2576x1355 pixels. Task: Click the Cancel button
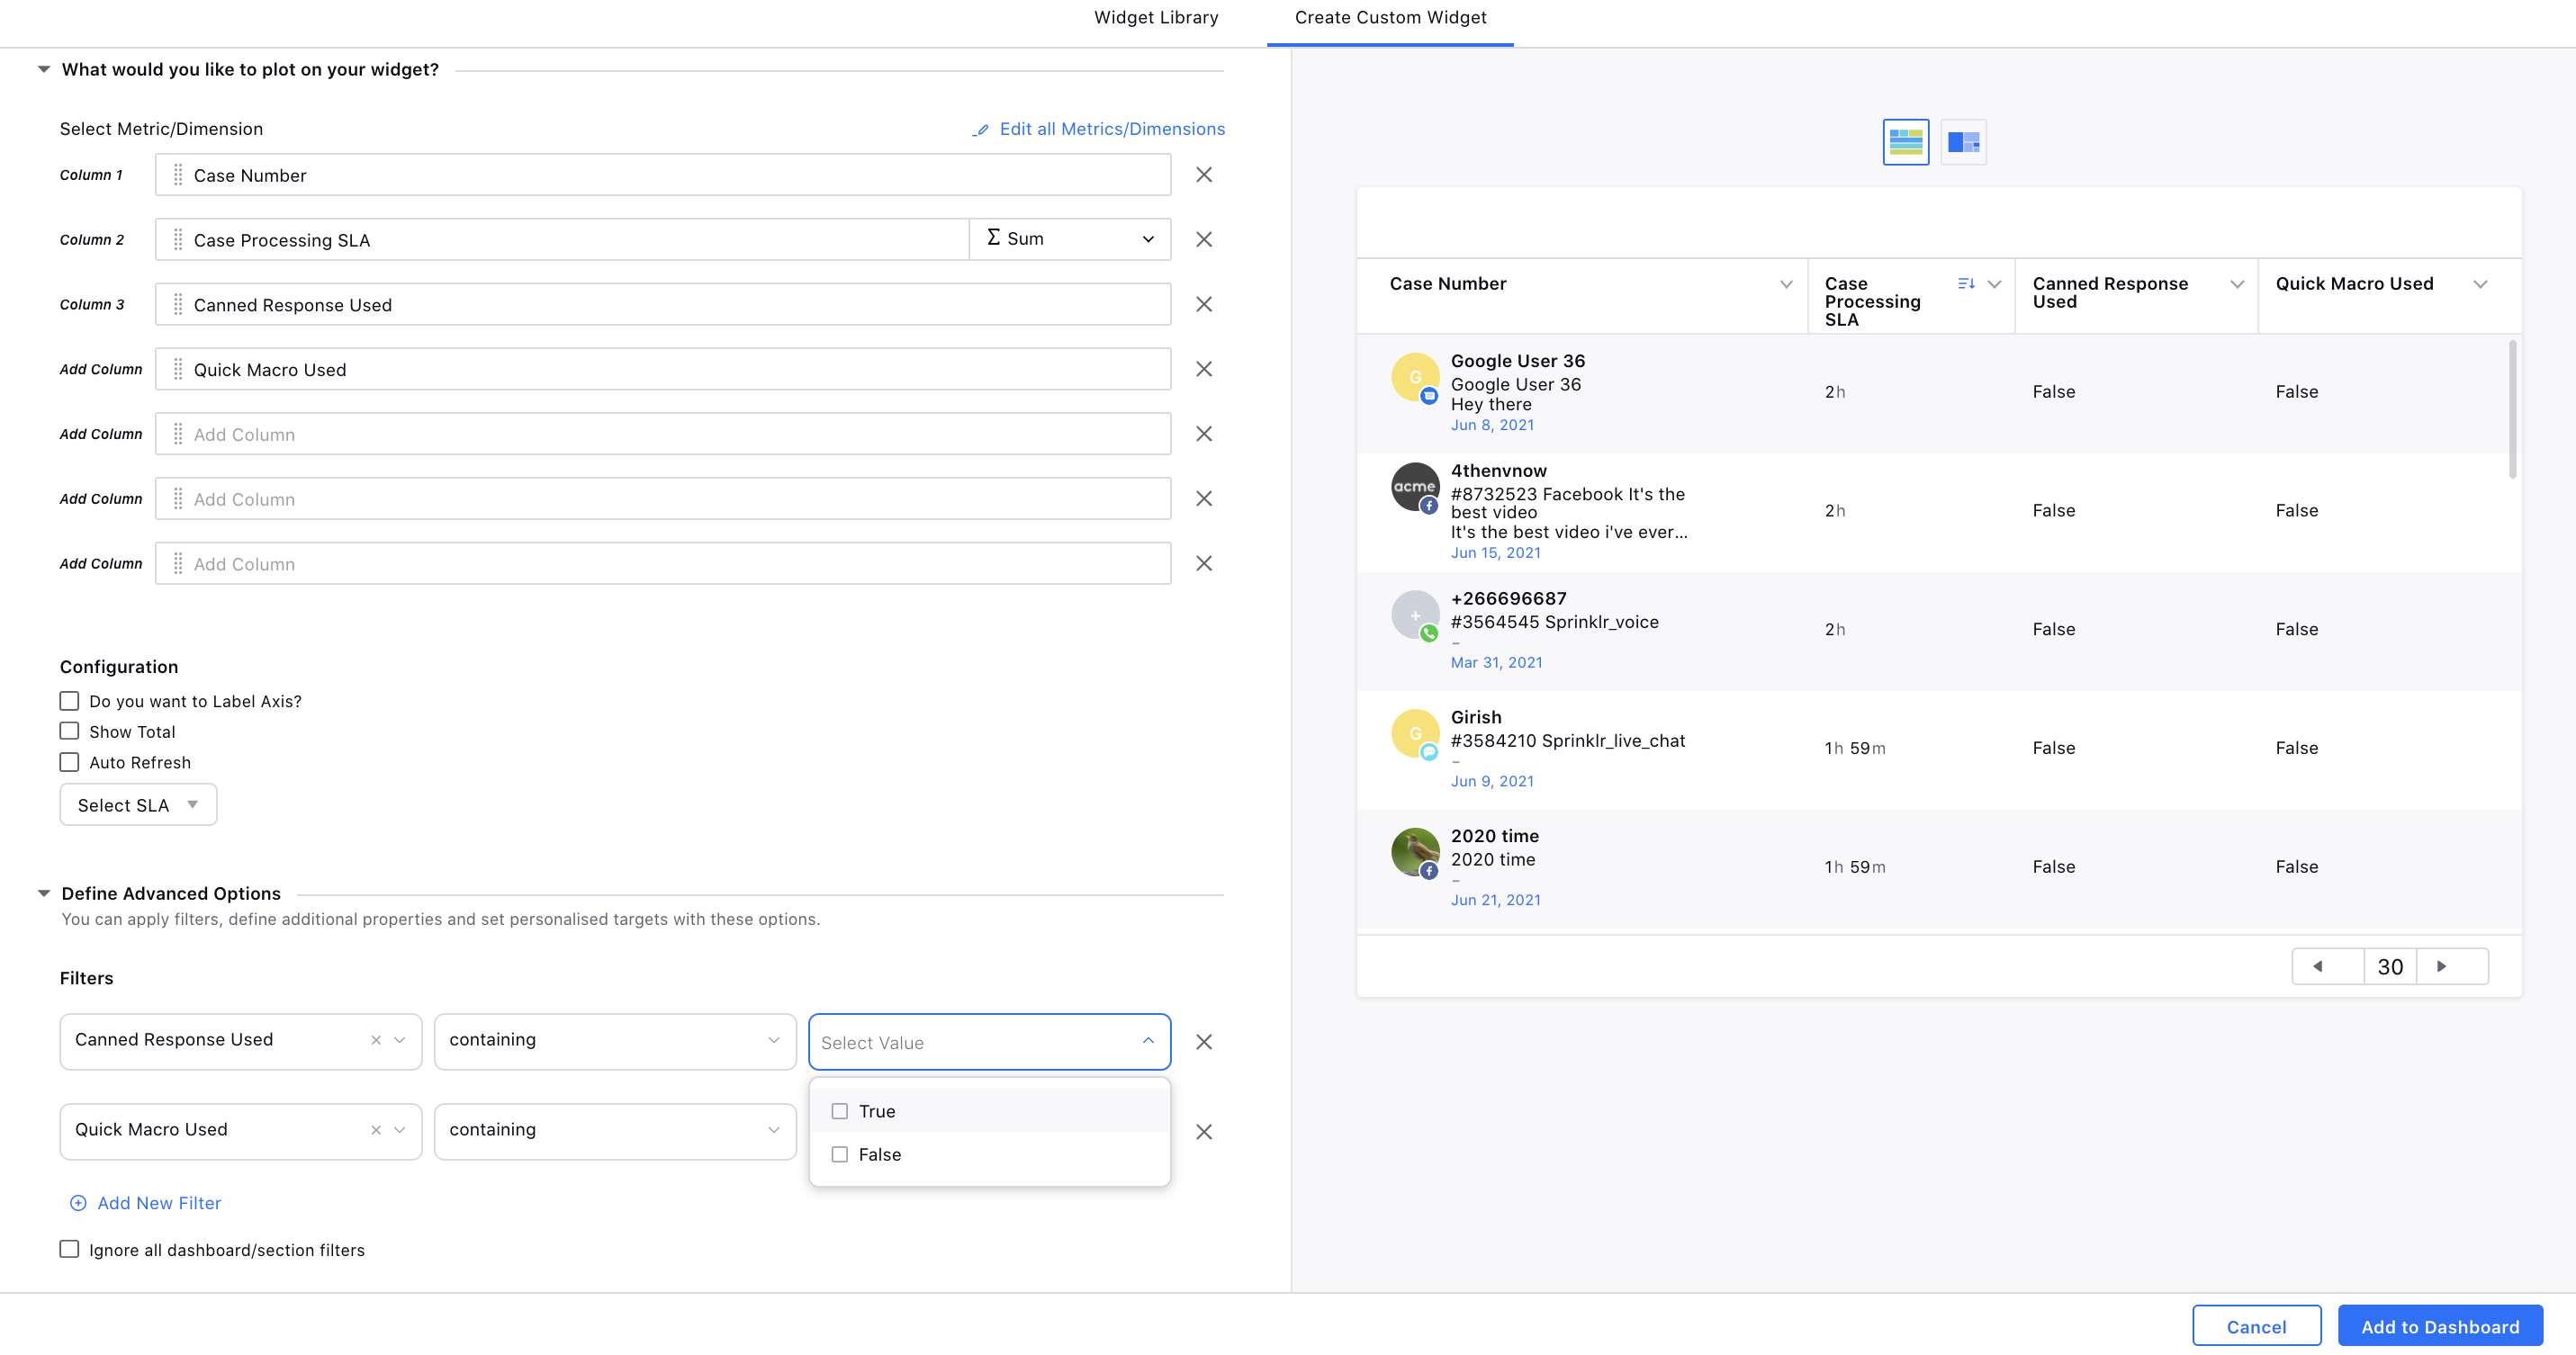[2256, 1326]
